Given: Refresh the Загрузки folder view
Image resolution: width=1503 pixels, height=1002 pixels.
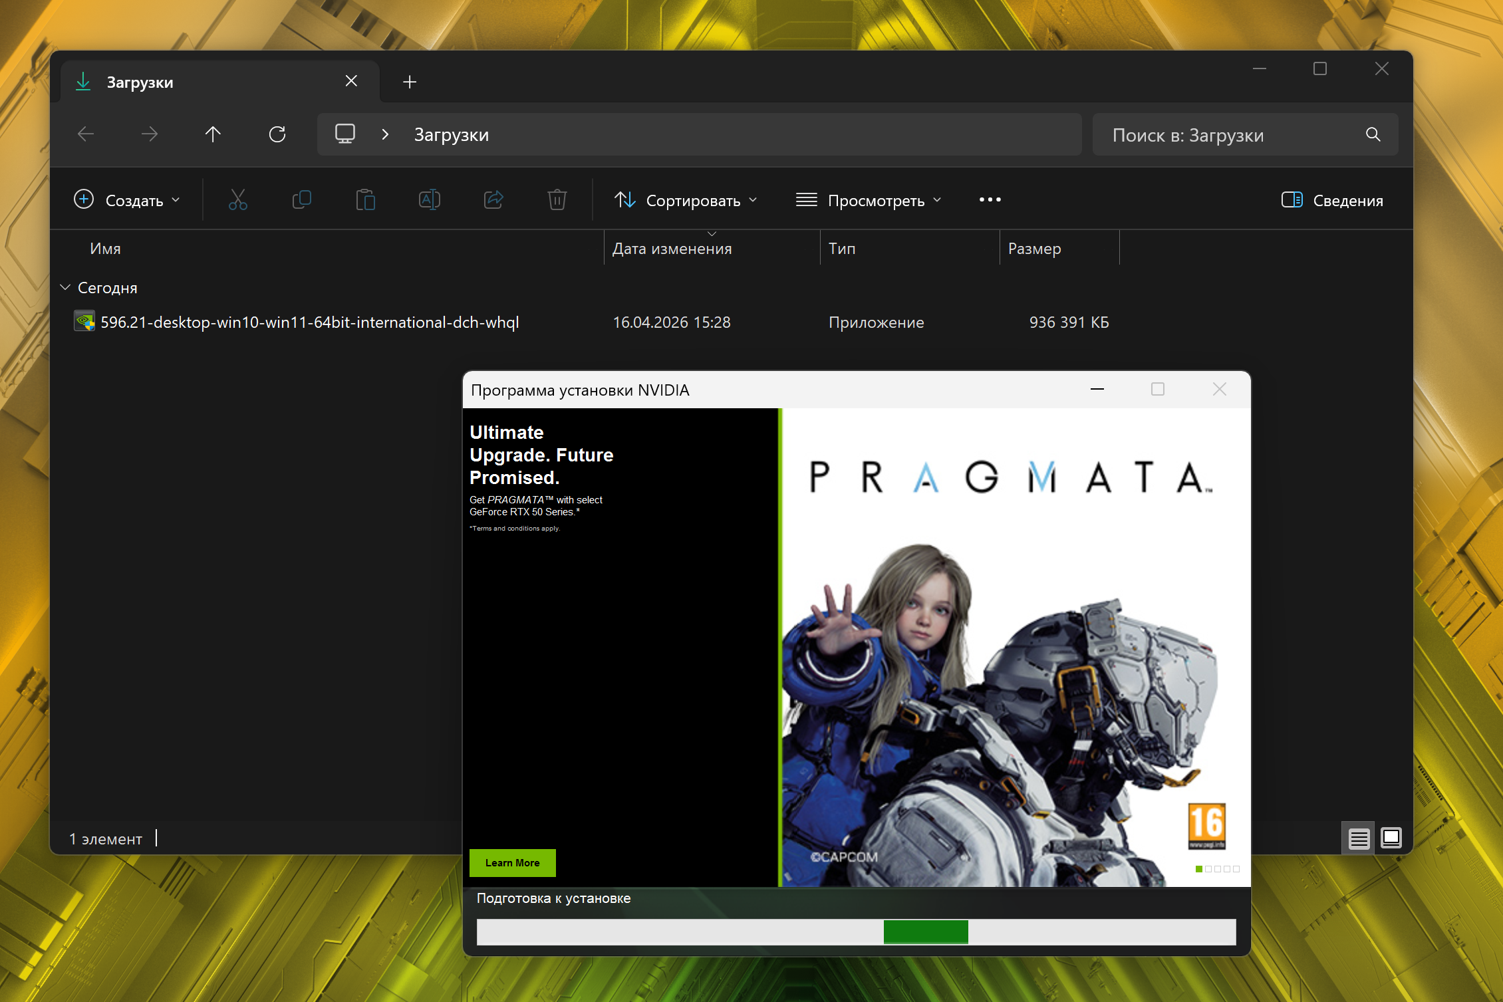Looking at the screenshot, I should tap(277, 134).
